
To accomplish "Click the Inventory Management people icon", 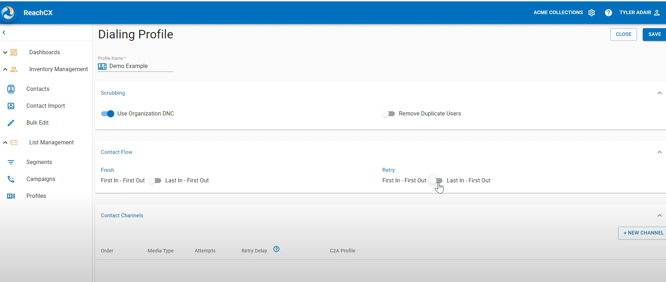I will tap(14, 69).
